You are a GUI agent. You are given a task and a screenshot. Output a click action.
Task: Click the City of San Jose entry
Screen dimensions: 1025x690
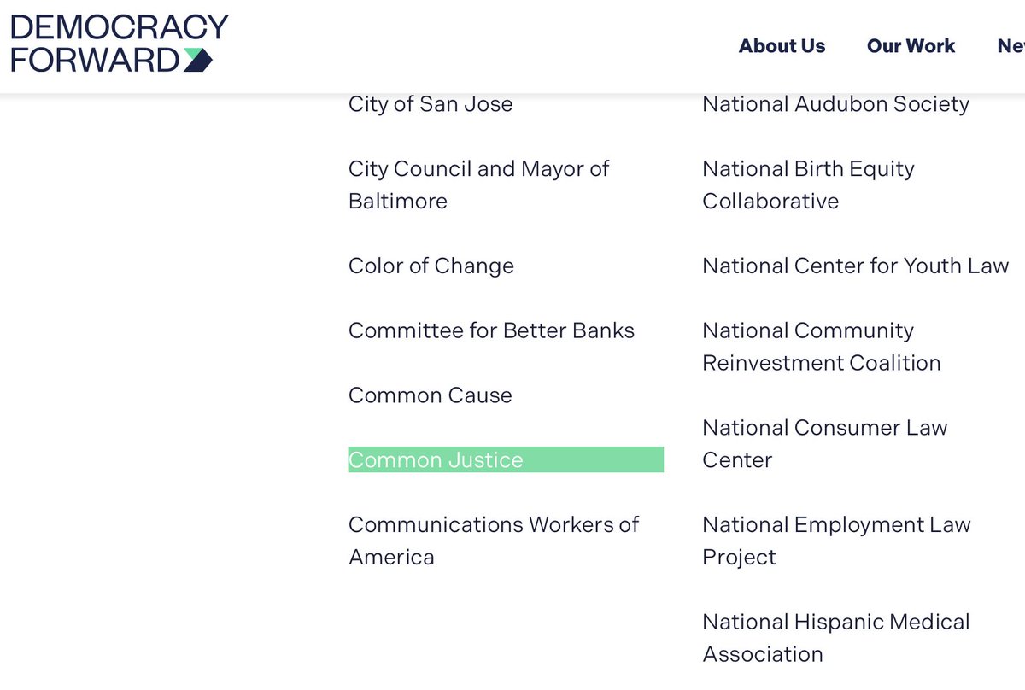point(430,104)
